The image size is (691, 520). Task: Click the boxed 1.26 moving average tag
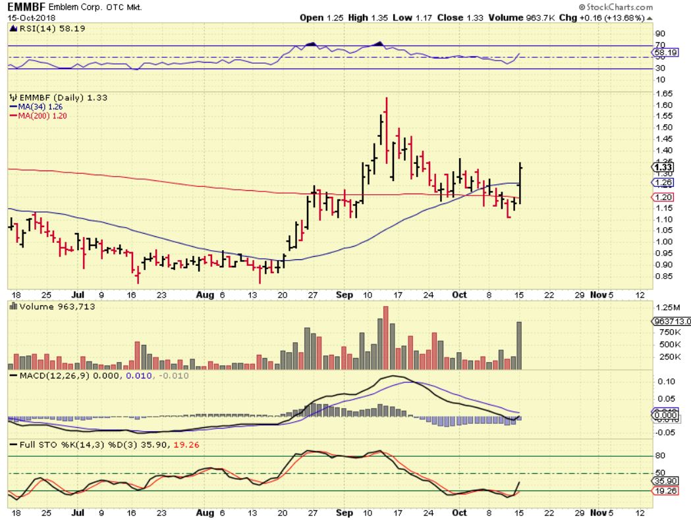click(x=663, y=183)
